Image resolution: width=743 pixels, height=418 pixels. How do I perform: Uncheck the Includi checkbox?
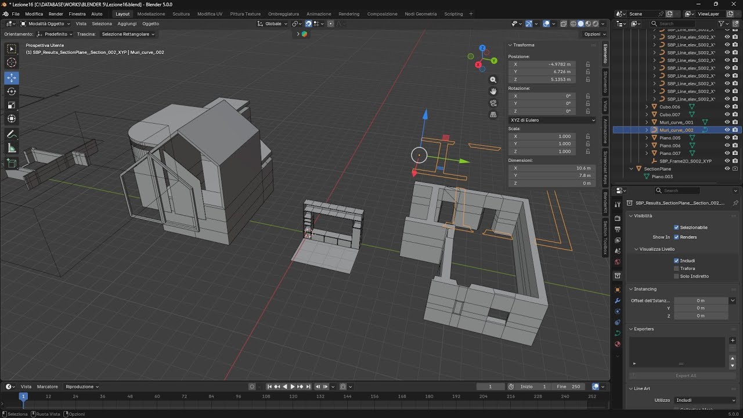pyautogui.click(x=676, y=261)
